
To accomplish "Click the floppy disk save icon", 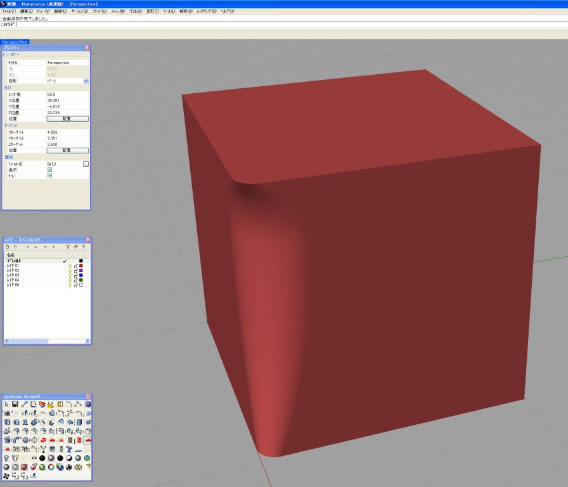I will [x=15, y=404].
